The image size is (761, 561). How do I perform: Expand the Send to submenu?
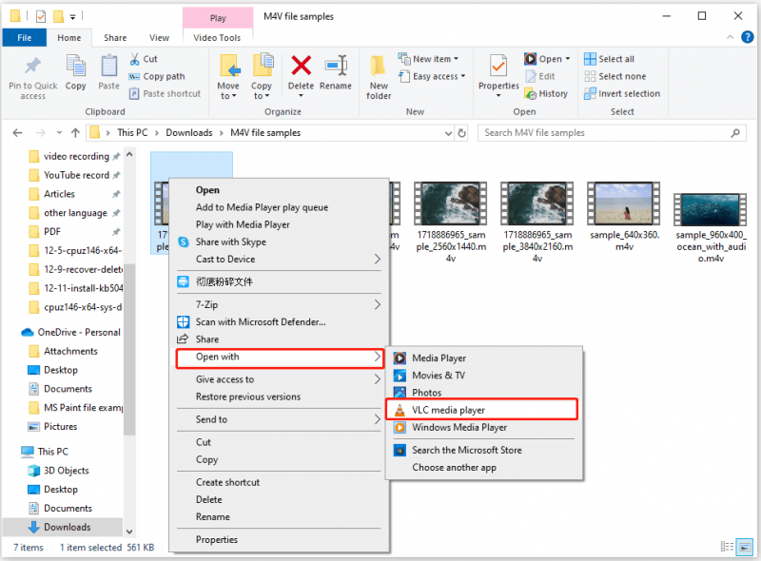tap(377, 419)
